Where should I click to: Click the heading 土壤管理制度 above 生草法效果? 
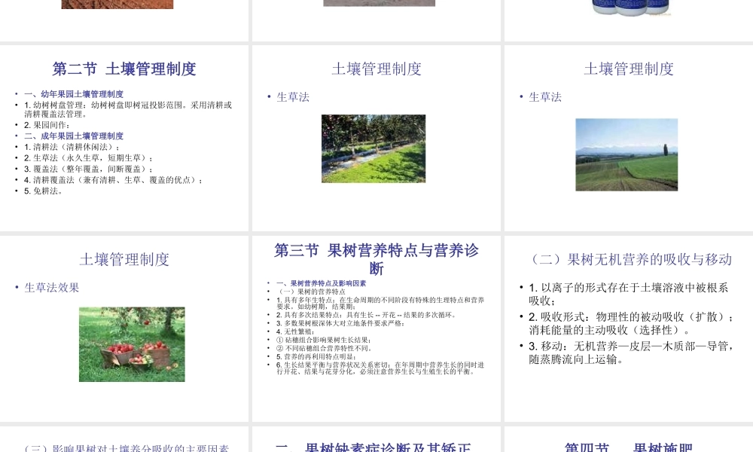click(123, 259)
